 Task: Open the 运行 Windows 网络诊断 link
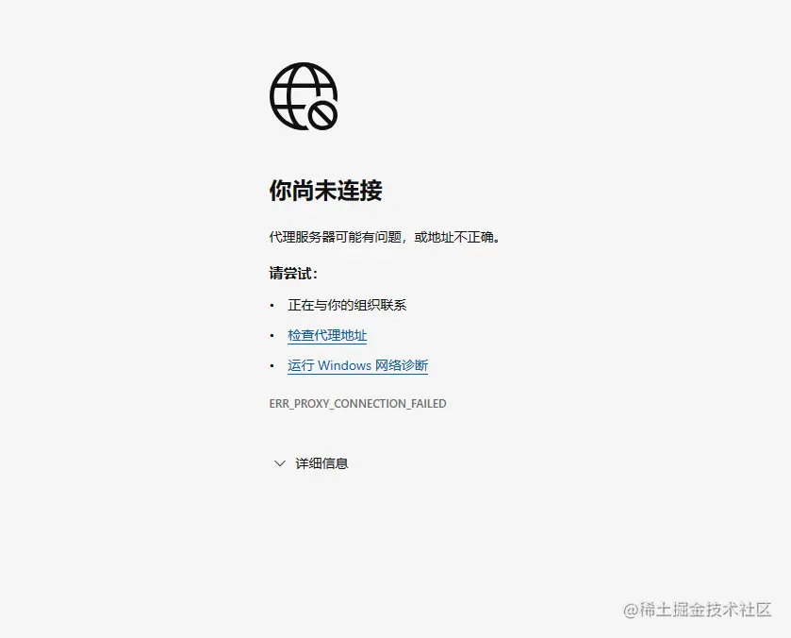click(x=358, y=366)
